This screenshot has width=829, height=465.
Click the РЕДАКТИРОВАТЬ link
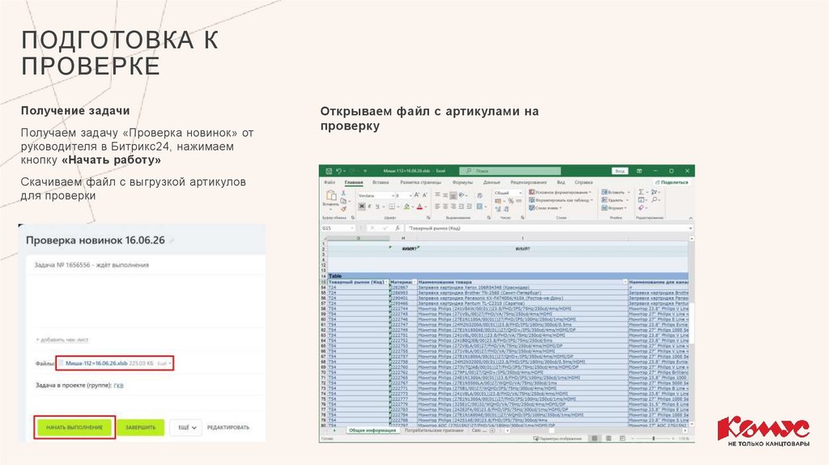(x=227, y=428)
